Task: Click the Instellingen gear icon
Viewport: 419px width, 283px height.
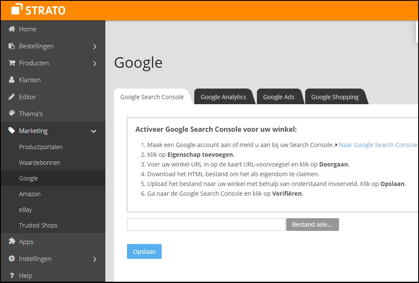Action: 11,258
